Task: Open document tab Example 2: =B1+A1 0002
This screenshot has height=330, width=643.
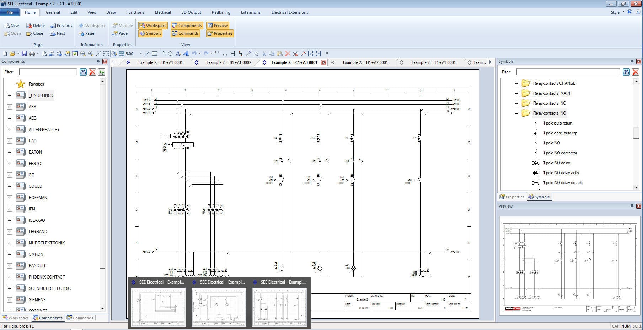Action: click(229, 62)
